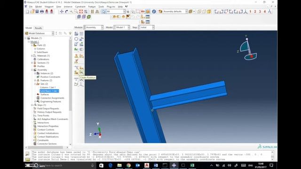Expand the Steps tree node

pos(32,105)
